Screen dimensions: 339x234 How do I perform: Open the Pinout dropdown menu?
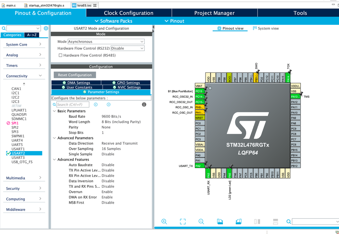click(x=175, y=21)
